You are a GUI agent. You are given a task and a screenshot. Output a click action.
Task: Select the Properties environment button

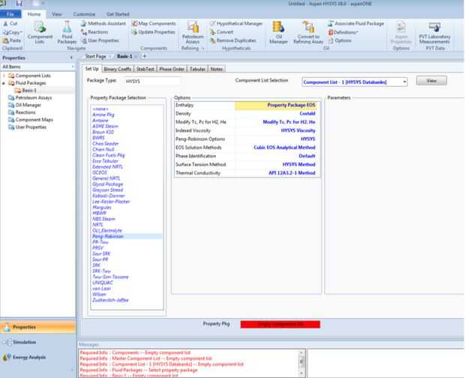[38, 327]
